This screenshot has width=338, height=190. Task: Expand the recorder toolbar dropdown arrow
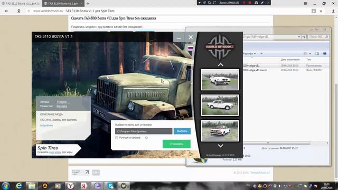(200, 3)
